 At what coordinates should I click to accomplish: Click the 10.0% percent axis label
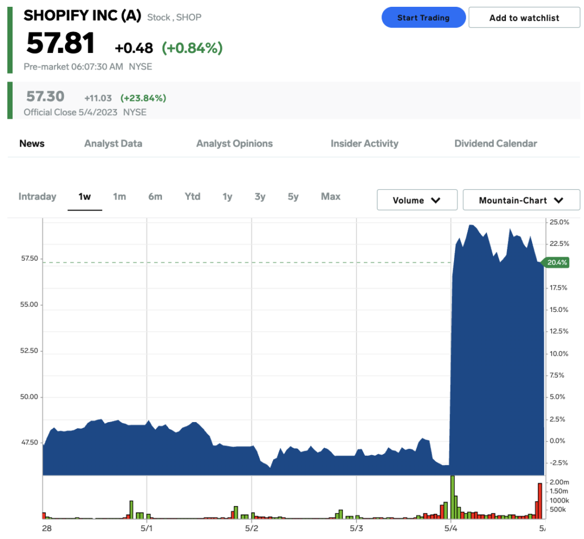559,354
